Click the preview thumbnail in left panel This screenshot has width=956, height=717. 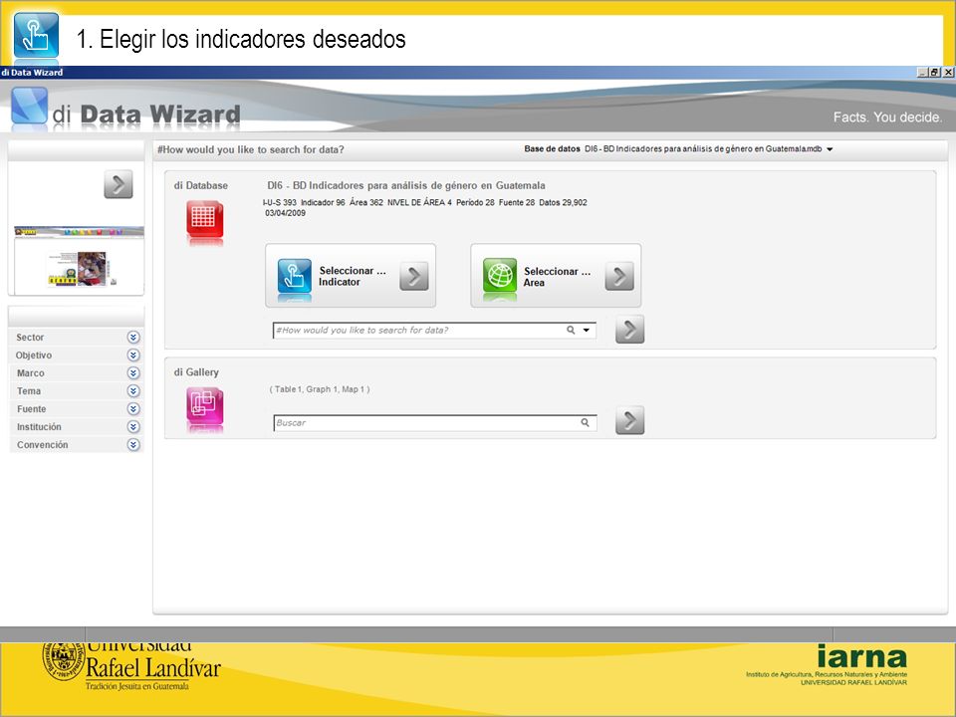point(79,259)
